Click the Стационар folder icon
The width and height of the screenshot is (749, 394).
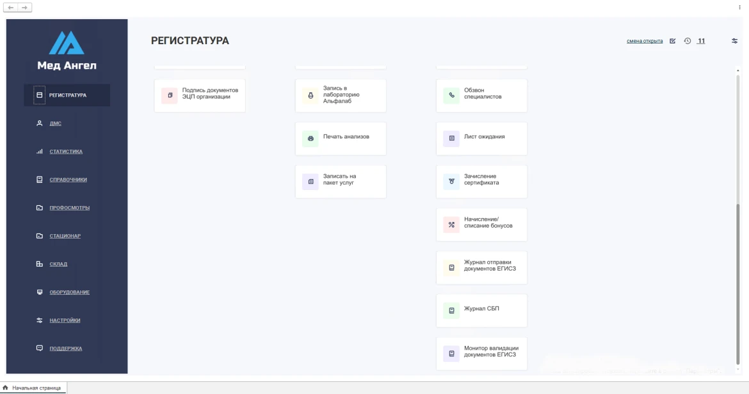(x=40, y=235)
